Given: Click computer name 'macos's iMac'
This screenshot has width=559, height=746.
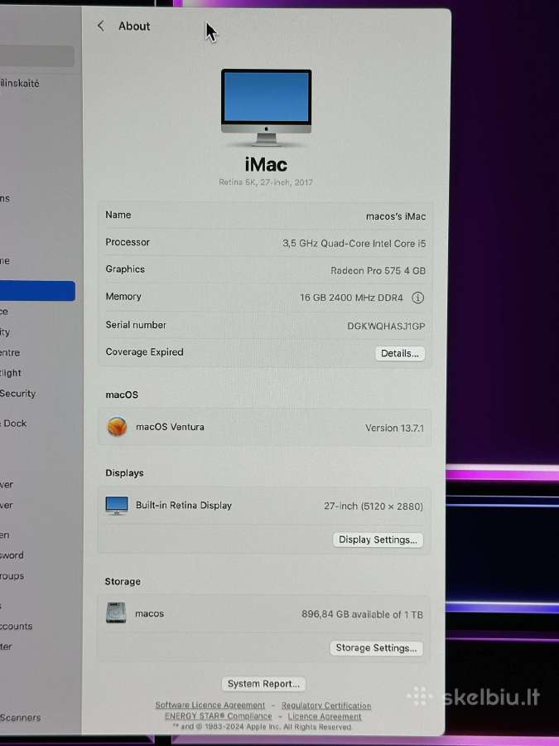Looking at the screenshot, I should pyautogui.click(x=396, y=216).
